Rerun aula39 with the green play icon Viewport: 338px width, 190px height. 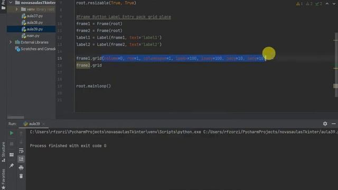pos(12,133)
